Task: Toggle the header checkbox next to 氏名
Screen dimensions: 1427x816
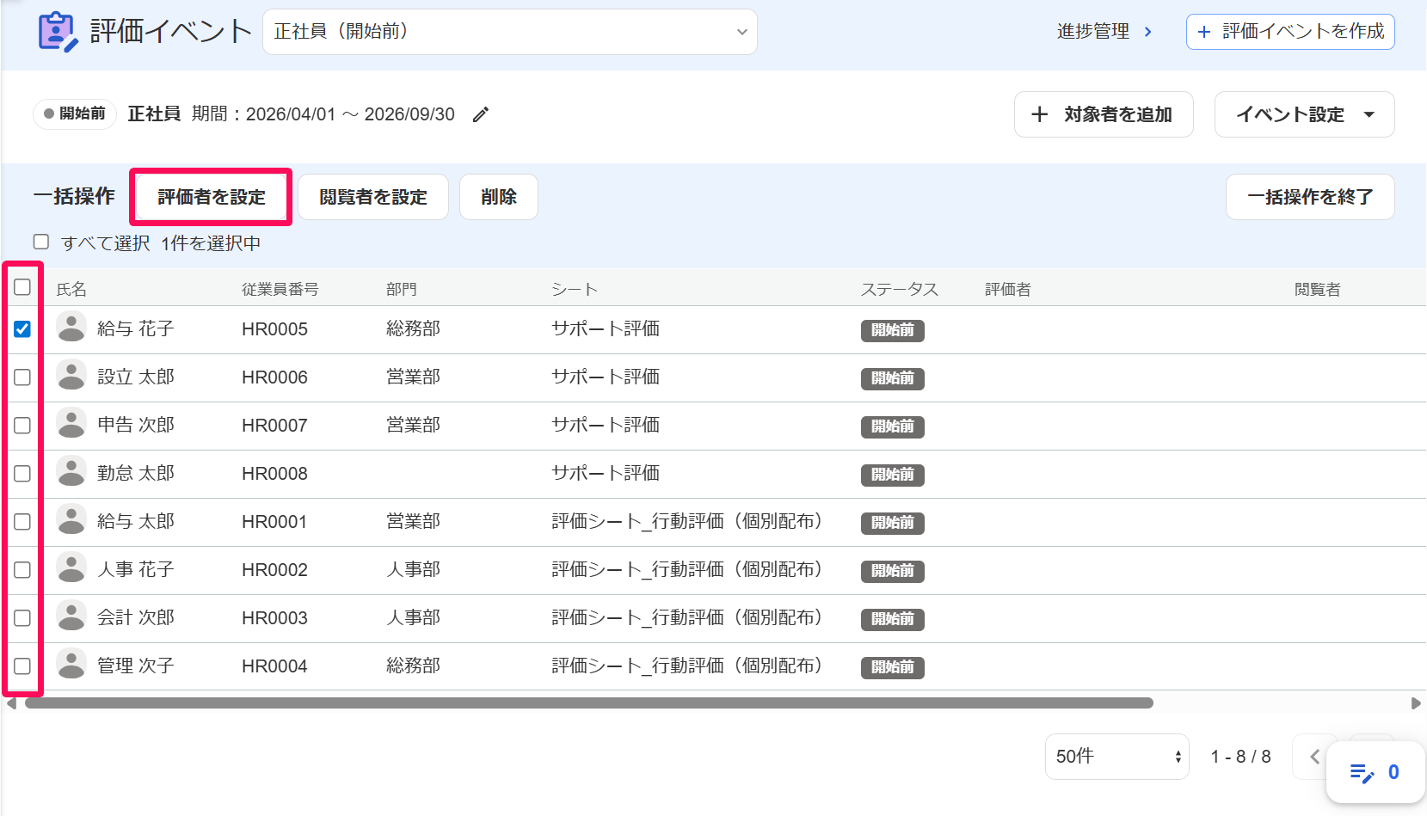Action: (x=22, y=287)
